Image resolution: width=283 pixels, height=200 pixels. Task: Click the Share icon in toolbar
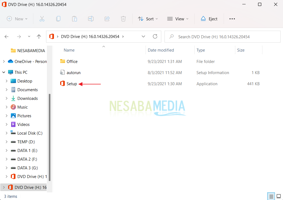pos(107,19)
